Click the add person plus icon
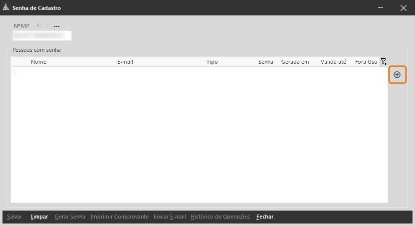This screenshot has height=226, width=415. [397, 75]
